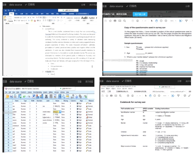Click the Open data folder icon in SPSS toolbar
Screen dimensions: 195x155
click(7, 96)
